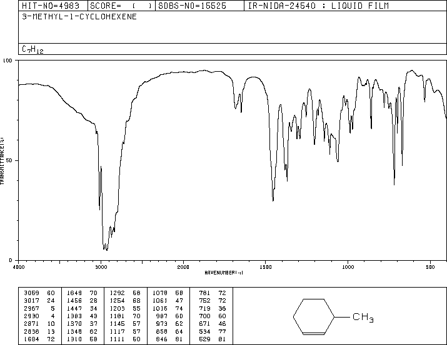Click the WAVENUMBER x-axis label
The height and width of the screenshot is (345, 447).
(x=232, y=273)
